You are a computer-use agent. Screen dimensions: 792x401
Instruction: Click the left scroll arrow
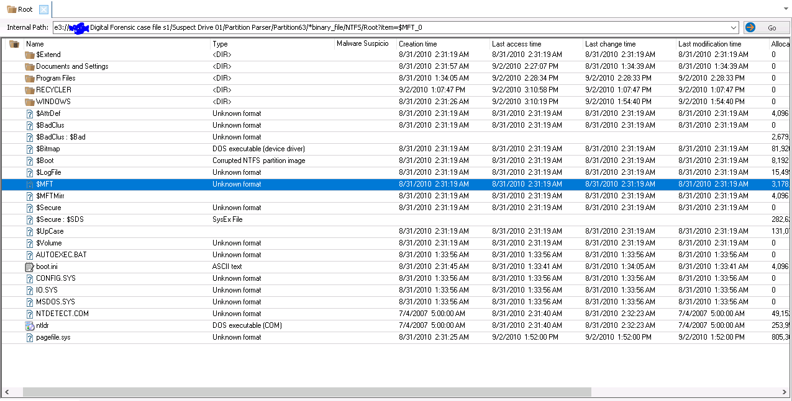(x=6, y=392)
